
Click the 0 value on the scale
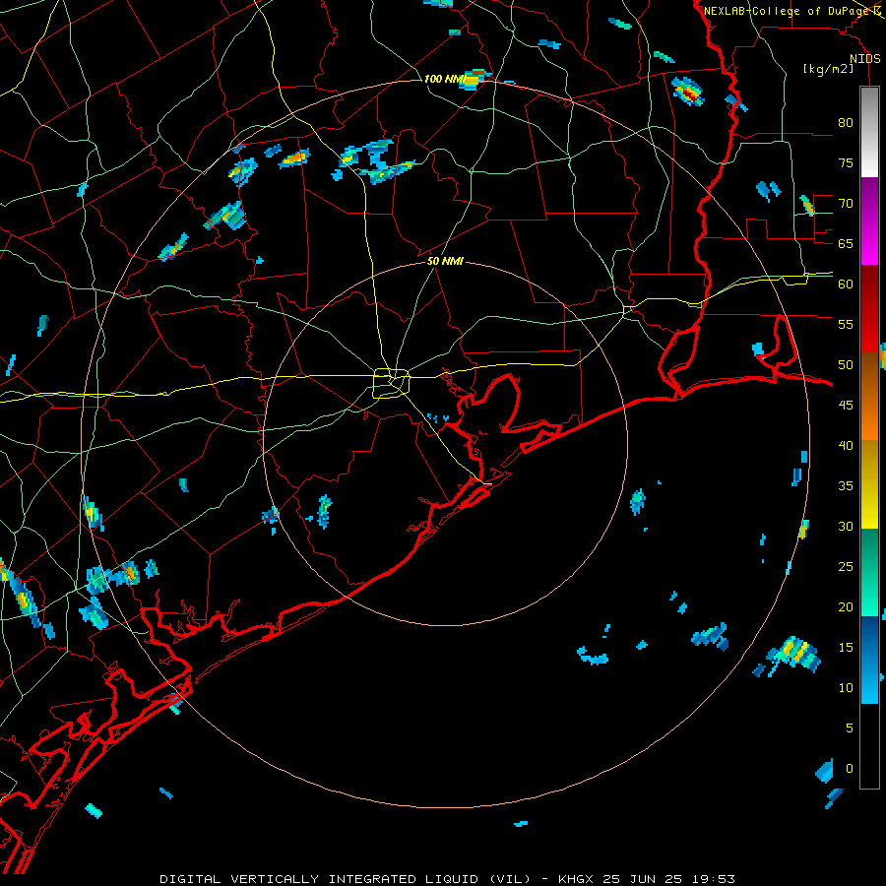[x=850, y=769]
